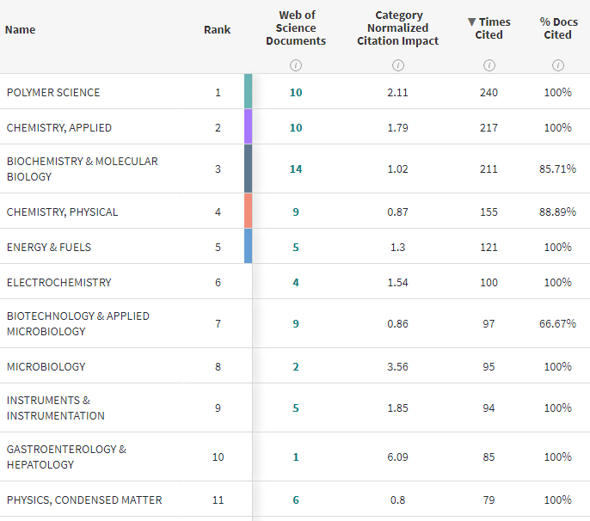Click info icon under Category Normalized Citation Impact
Viewport: 590px width, 521px height.
pos(397,65)
